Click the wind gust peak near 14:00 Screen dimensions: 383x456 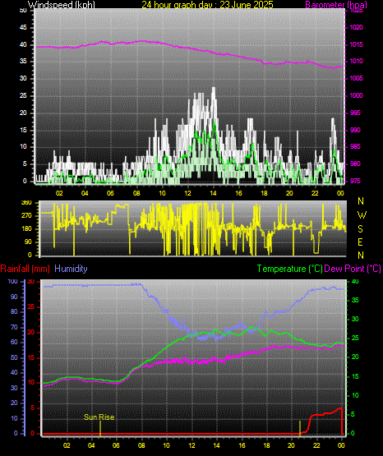coord(214,89)
